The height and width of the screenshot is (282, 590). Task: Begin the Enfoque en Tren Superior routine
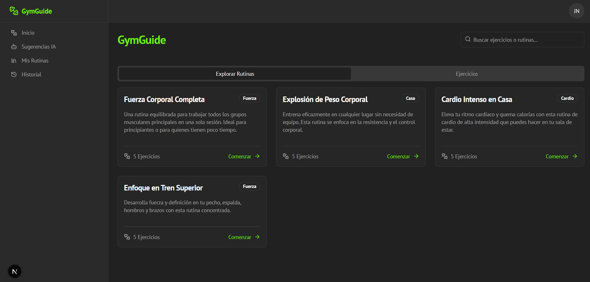(x=244, y=237)
